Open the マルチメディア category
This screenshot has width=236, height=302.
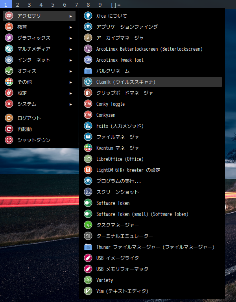coord(39,49)
